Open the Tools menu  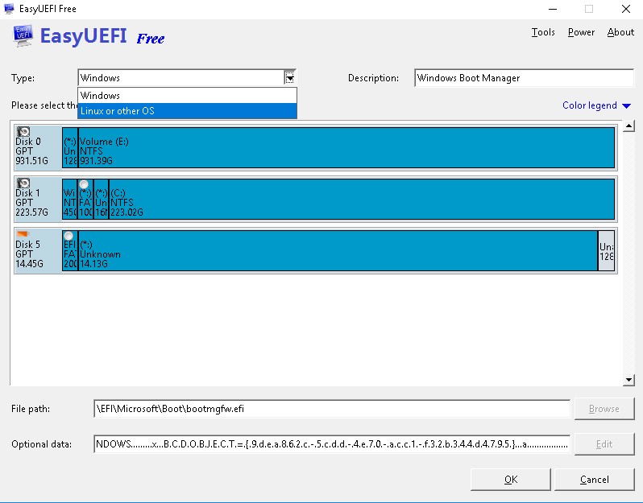click(543, 32)
